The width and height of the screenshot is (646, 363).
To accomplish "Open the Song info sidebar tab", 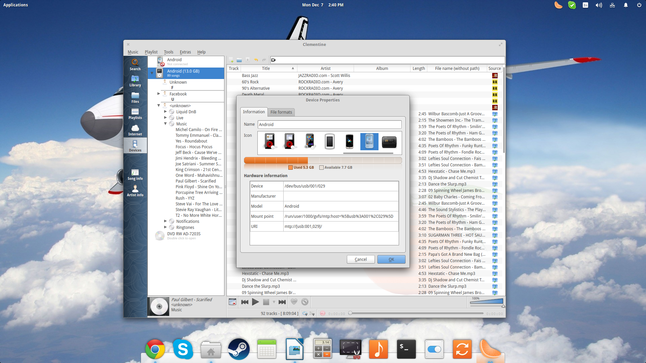I will click(135, 175).
